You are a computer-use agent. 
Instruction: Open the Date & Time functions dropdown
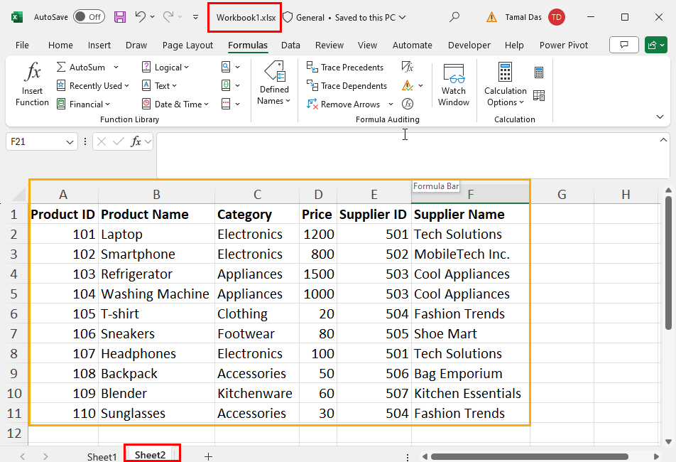[175, 104]
